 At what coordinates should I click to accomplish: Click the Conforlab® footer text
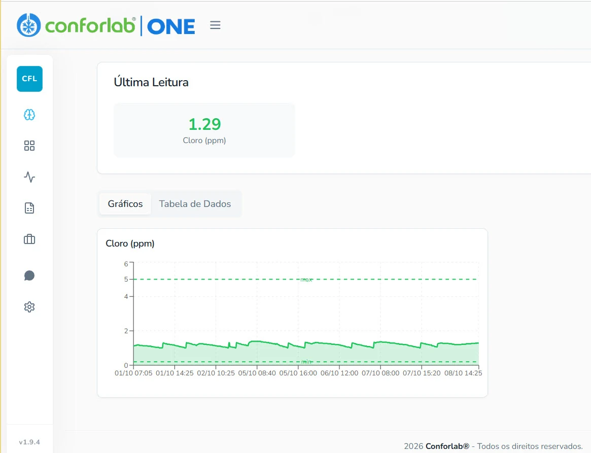(x=447, y=446)
